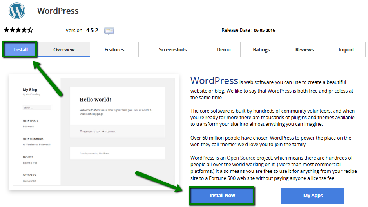Viewport: 368px width, 207px height.
Task: Open the Features tab
Action: (x=114, y=49)
